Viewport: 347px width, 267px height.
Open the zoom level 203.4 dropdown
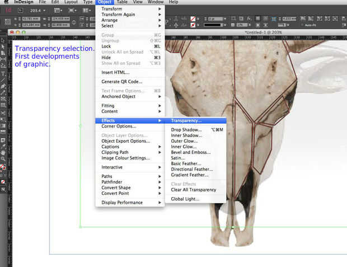pyautogui.click(x=44, y=11)
